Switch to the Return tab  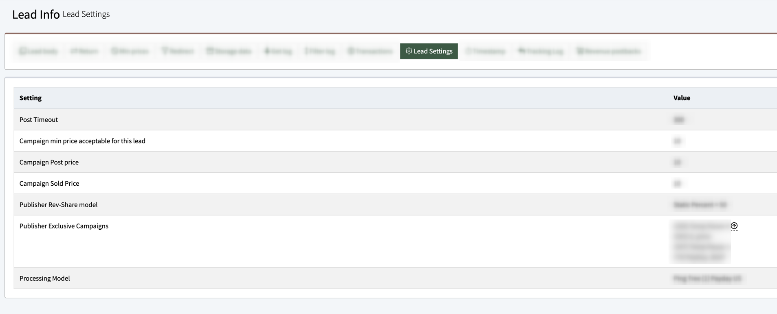[x=84, y=51]
